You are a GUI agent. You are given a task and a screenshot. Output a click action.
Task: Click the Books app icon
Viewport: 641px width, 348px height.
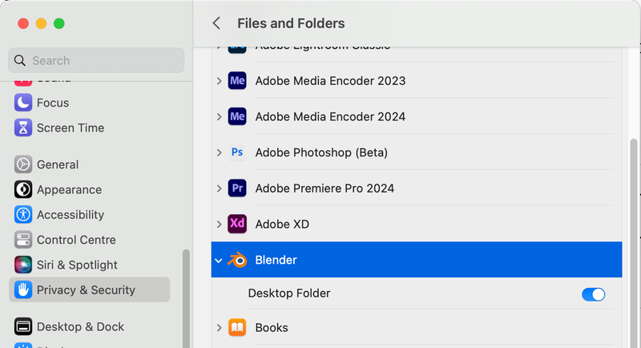[237, 327]
